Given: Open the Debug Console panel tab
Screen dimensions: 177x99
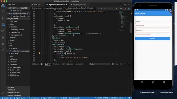Looking at the screenshot, I should pyautogui.click(x=67, y=64).
